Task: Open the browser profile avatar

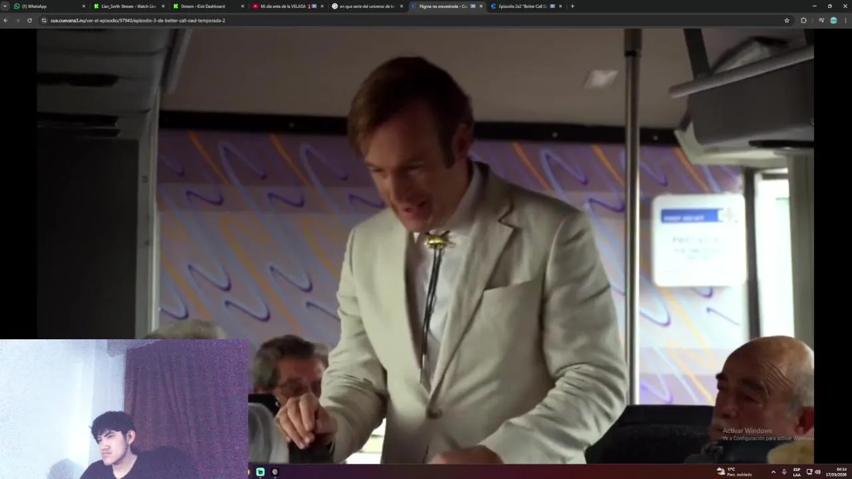Action: [x=833, y=21]
